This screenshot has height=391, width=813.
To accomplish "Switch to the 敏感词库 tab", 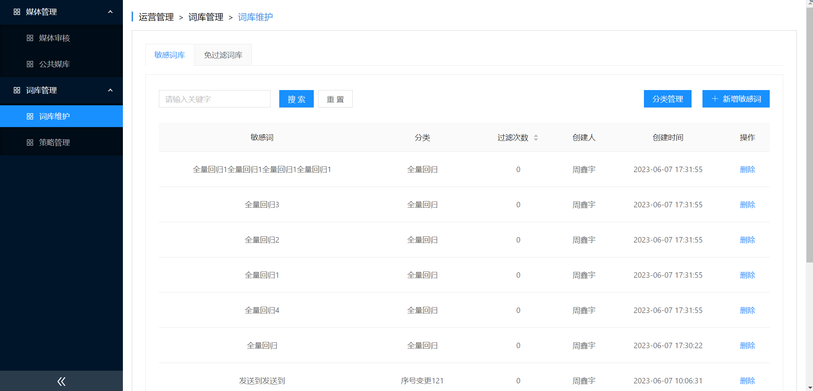I will coord(169,55).
